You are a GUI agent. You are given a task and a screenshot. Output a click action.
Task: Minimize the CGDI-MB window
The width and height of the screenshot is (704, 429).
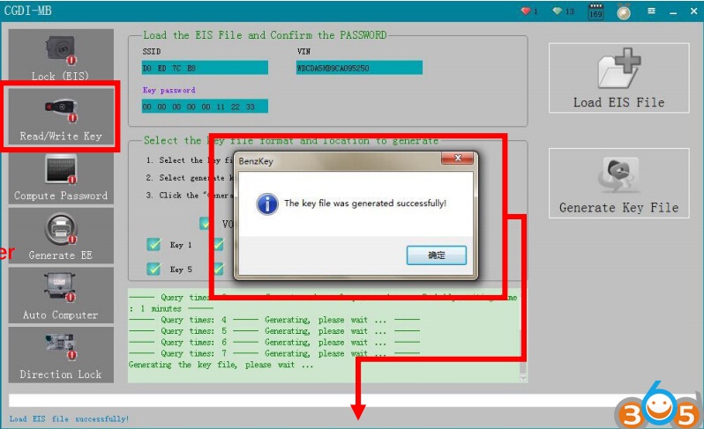point(673,12)
